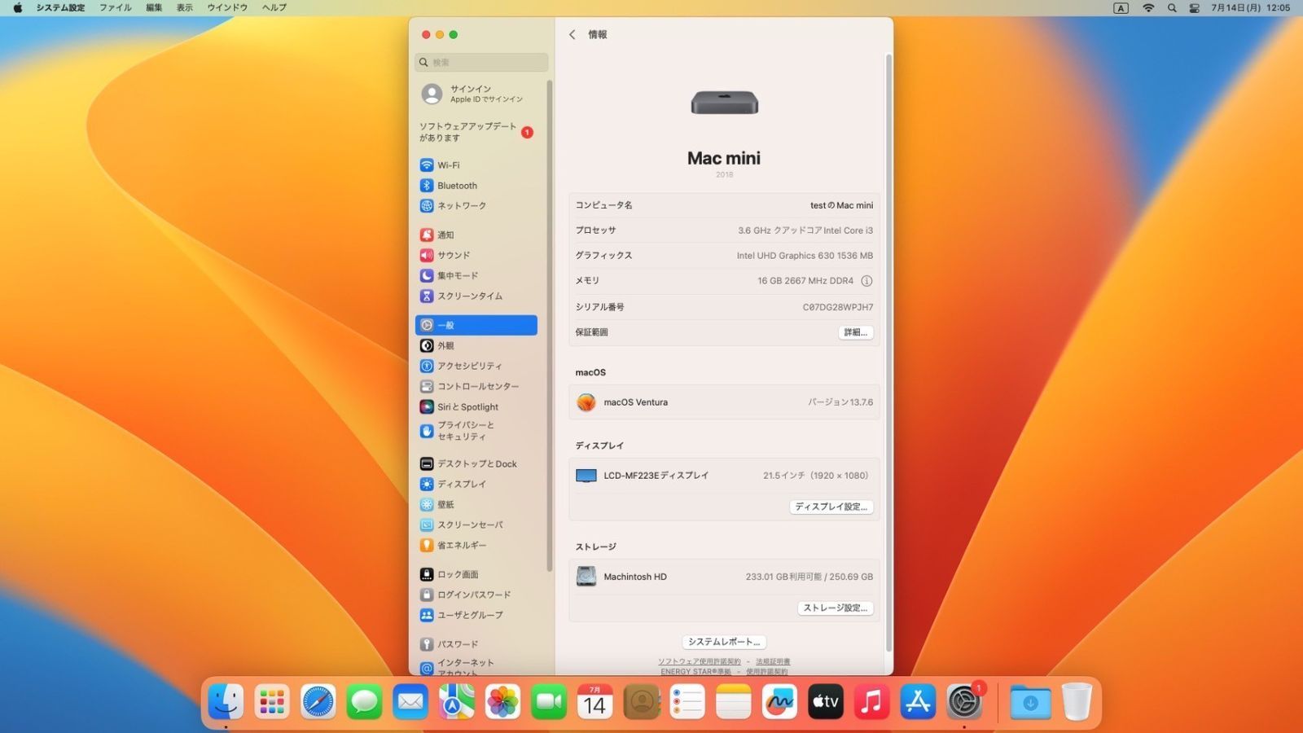Open ユーザとグループ settings
1303x733 pixels.
(476, 615)
